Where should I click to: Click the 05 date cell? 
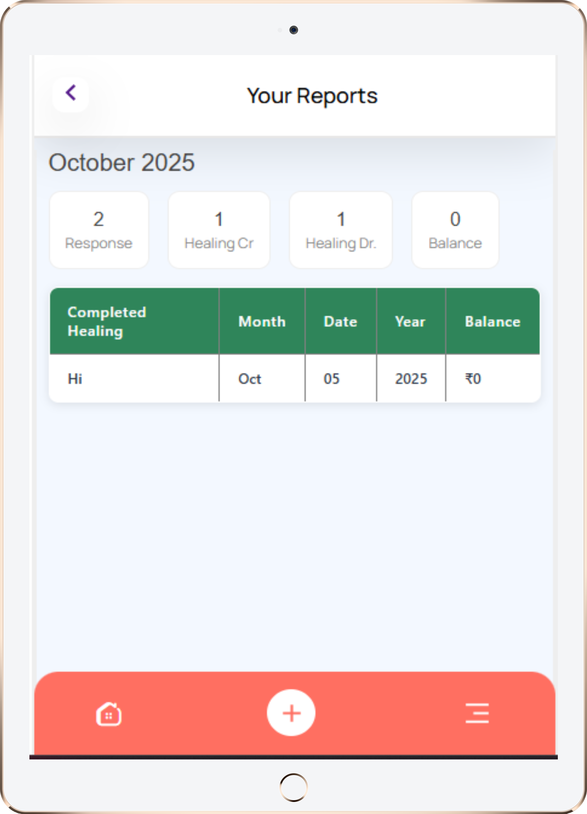pyautogui.click(x=331, y=379)
